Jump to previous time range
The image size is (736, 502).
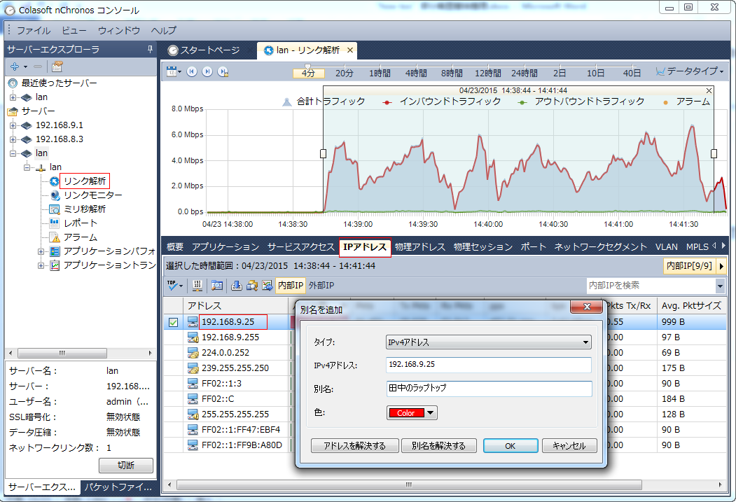tap(191, 72)
